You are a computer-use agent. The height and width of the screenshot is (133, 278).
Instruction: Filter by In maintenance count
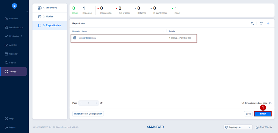click(159, 10)
